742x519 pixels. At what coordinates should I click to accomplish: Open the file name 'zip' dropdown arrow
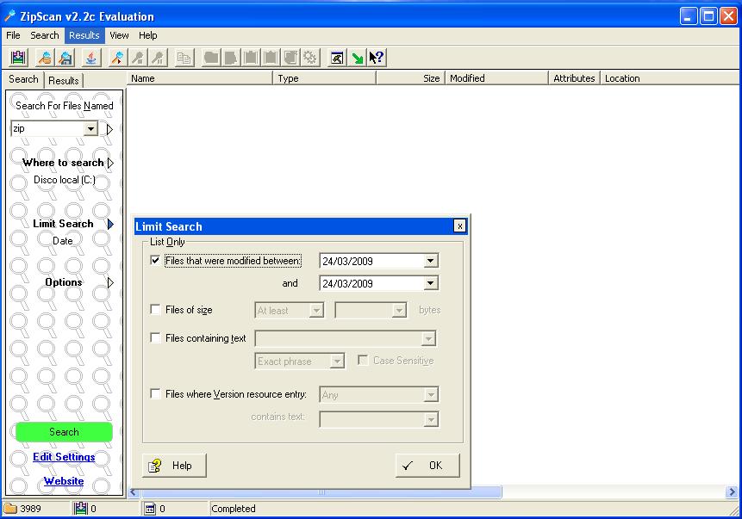pos(90,128)
